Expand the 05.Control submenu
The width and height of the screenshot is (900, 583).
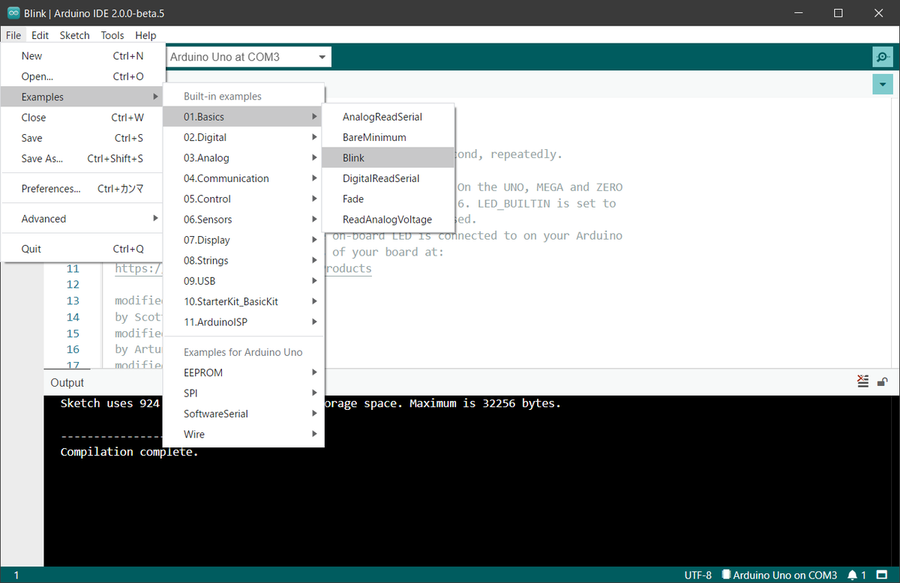click(x=244, y=199)
